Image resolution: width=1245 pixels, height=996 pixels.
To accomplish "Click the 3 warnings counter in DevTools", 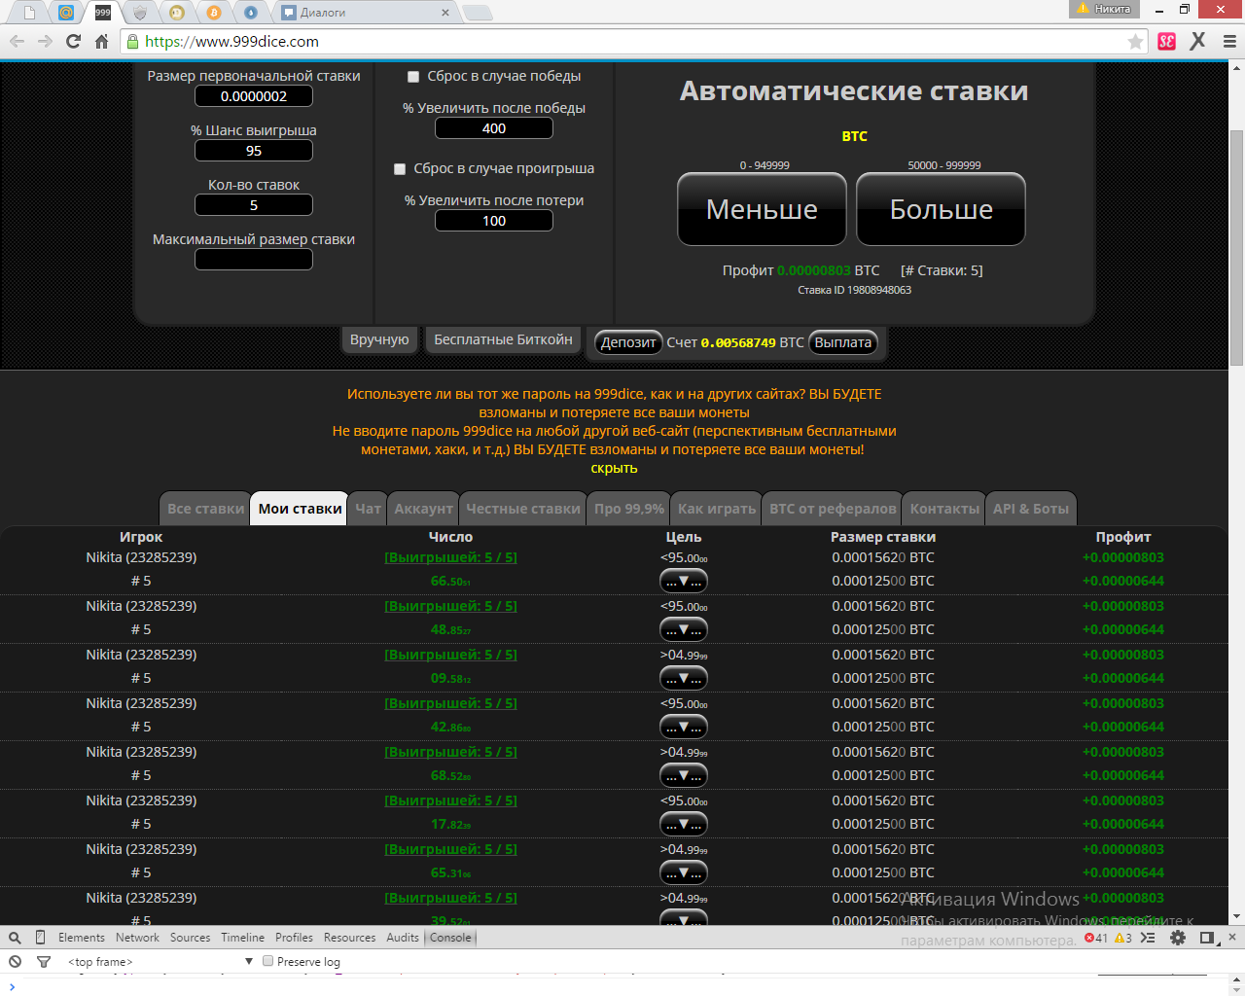I will point(1122,938).
